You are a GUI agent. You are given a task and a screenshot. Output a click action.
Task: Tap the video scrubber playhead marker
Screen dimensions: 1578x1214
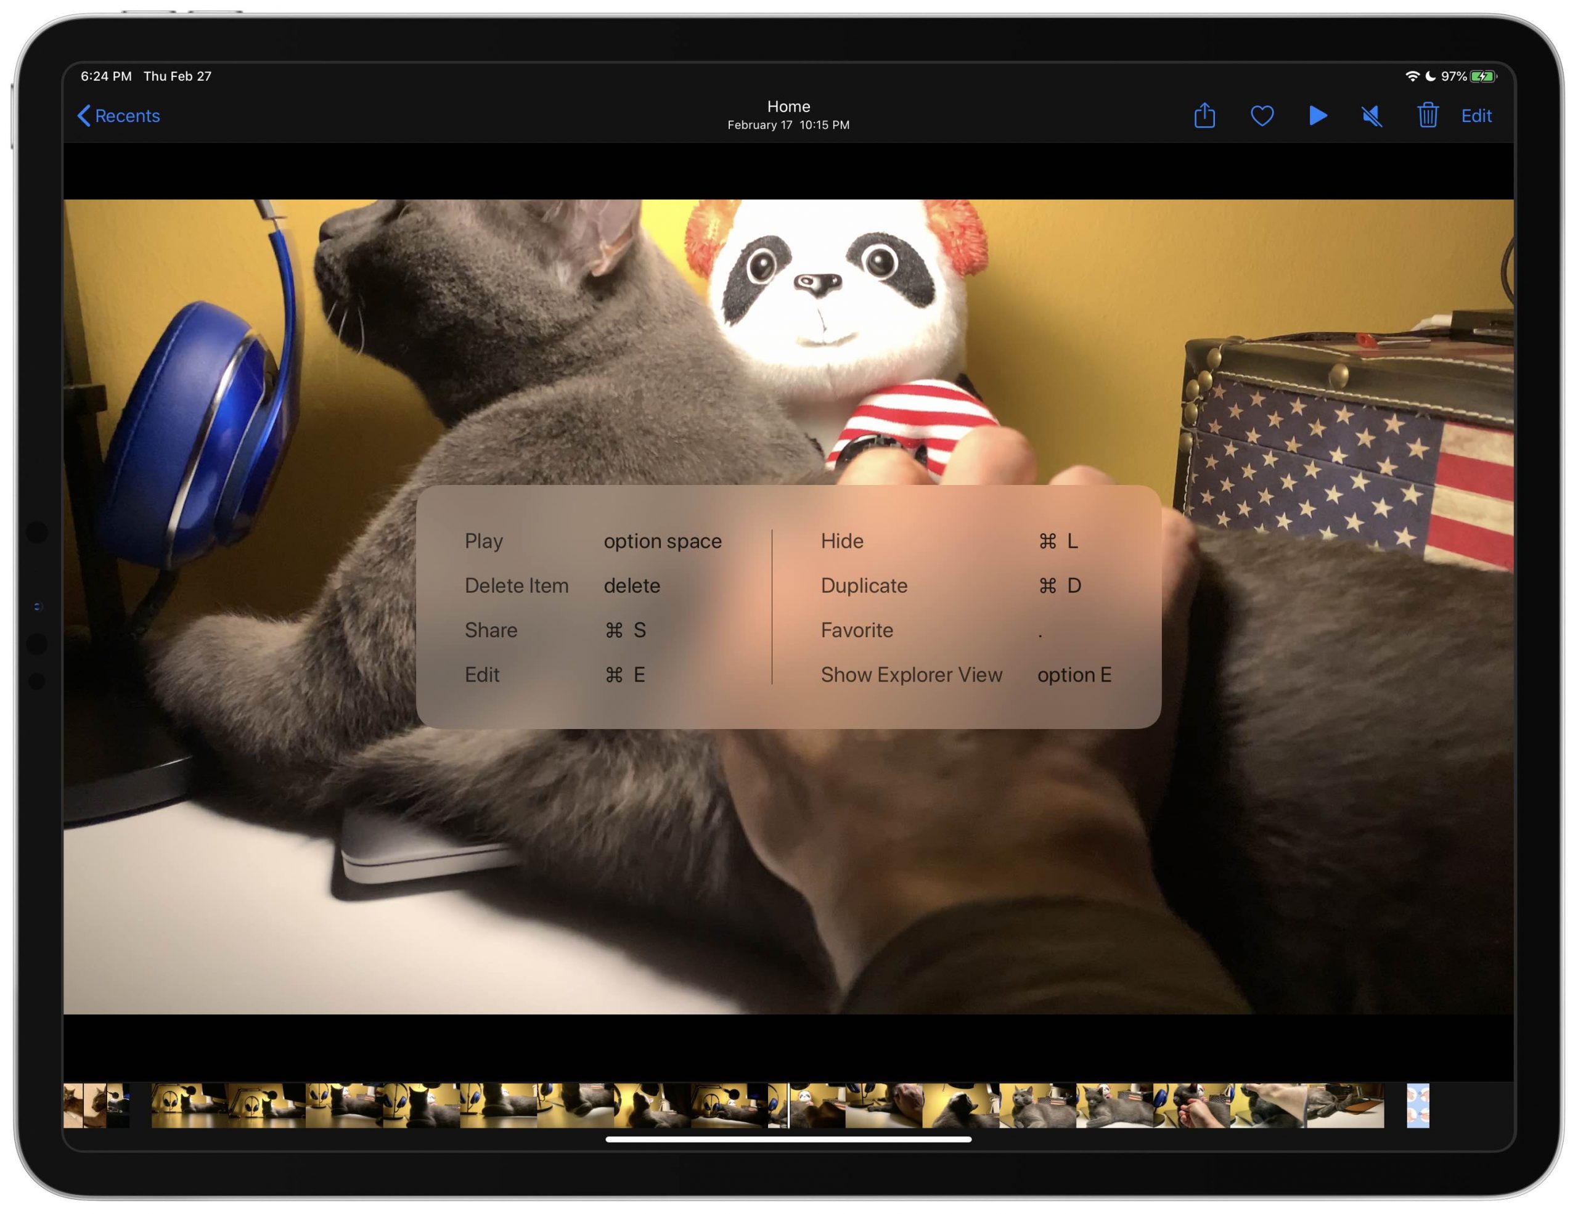788,1105
